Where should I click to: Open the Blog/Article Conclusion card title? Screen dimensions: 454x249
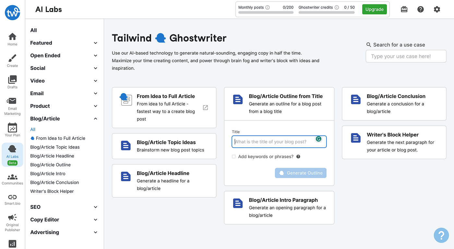pyautogui.click(x=396, y=96)
